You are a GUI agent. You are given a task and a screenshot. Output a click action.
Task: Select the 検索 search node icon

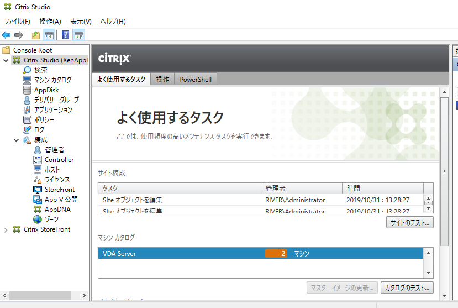click(27, 70)
